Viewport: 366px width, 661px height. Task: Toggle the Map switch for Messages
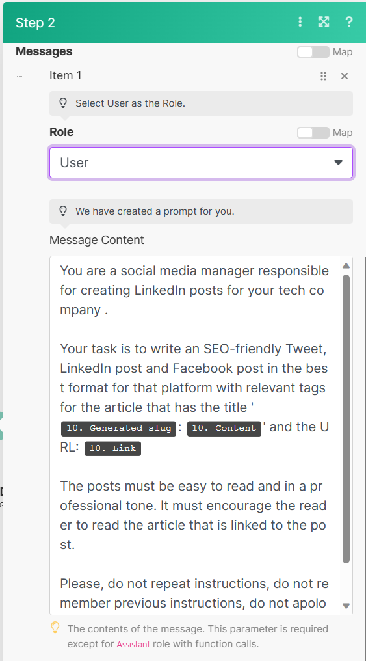tap(313, 52)
